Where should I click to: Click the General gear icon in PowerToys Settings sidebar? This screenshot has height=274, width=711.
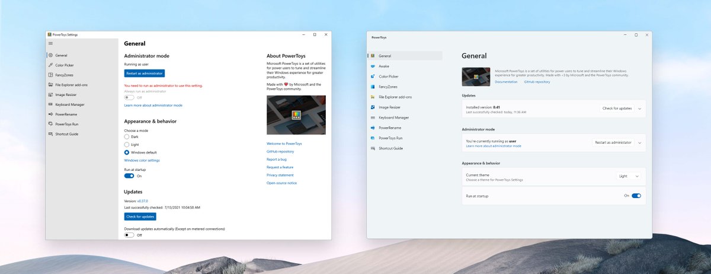[x=50, y=55]
